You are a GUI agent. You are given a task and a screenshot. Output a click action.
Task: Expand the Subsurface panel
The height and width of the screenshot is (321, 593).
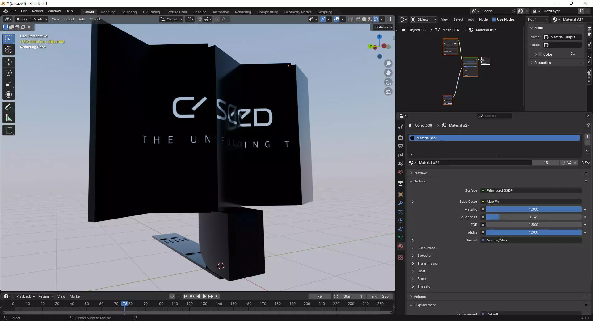[426, 248]
